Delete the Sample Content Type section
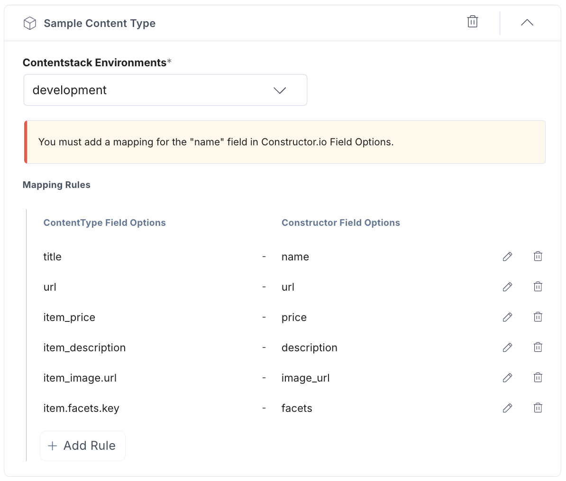The height and width of the screenshot is (481, 566). [473, 22]
